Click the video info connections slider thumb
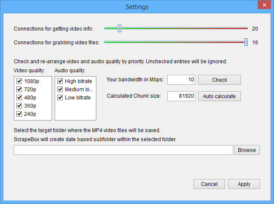 pyautogui.click(x=120, y=29)
